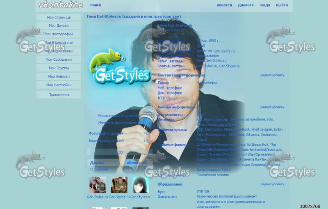This screenshot has height=209, width=328.
Task: Click the Контактная информация section heading
Action: pyautogui.click(x=181, y=75)
